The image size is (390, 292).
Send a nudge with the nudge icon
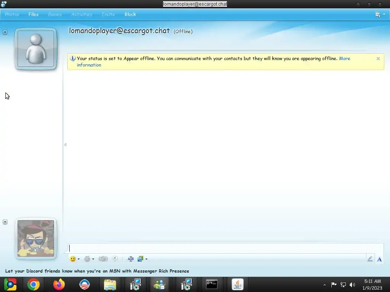[103, 259]
